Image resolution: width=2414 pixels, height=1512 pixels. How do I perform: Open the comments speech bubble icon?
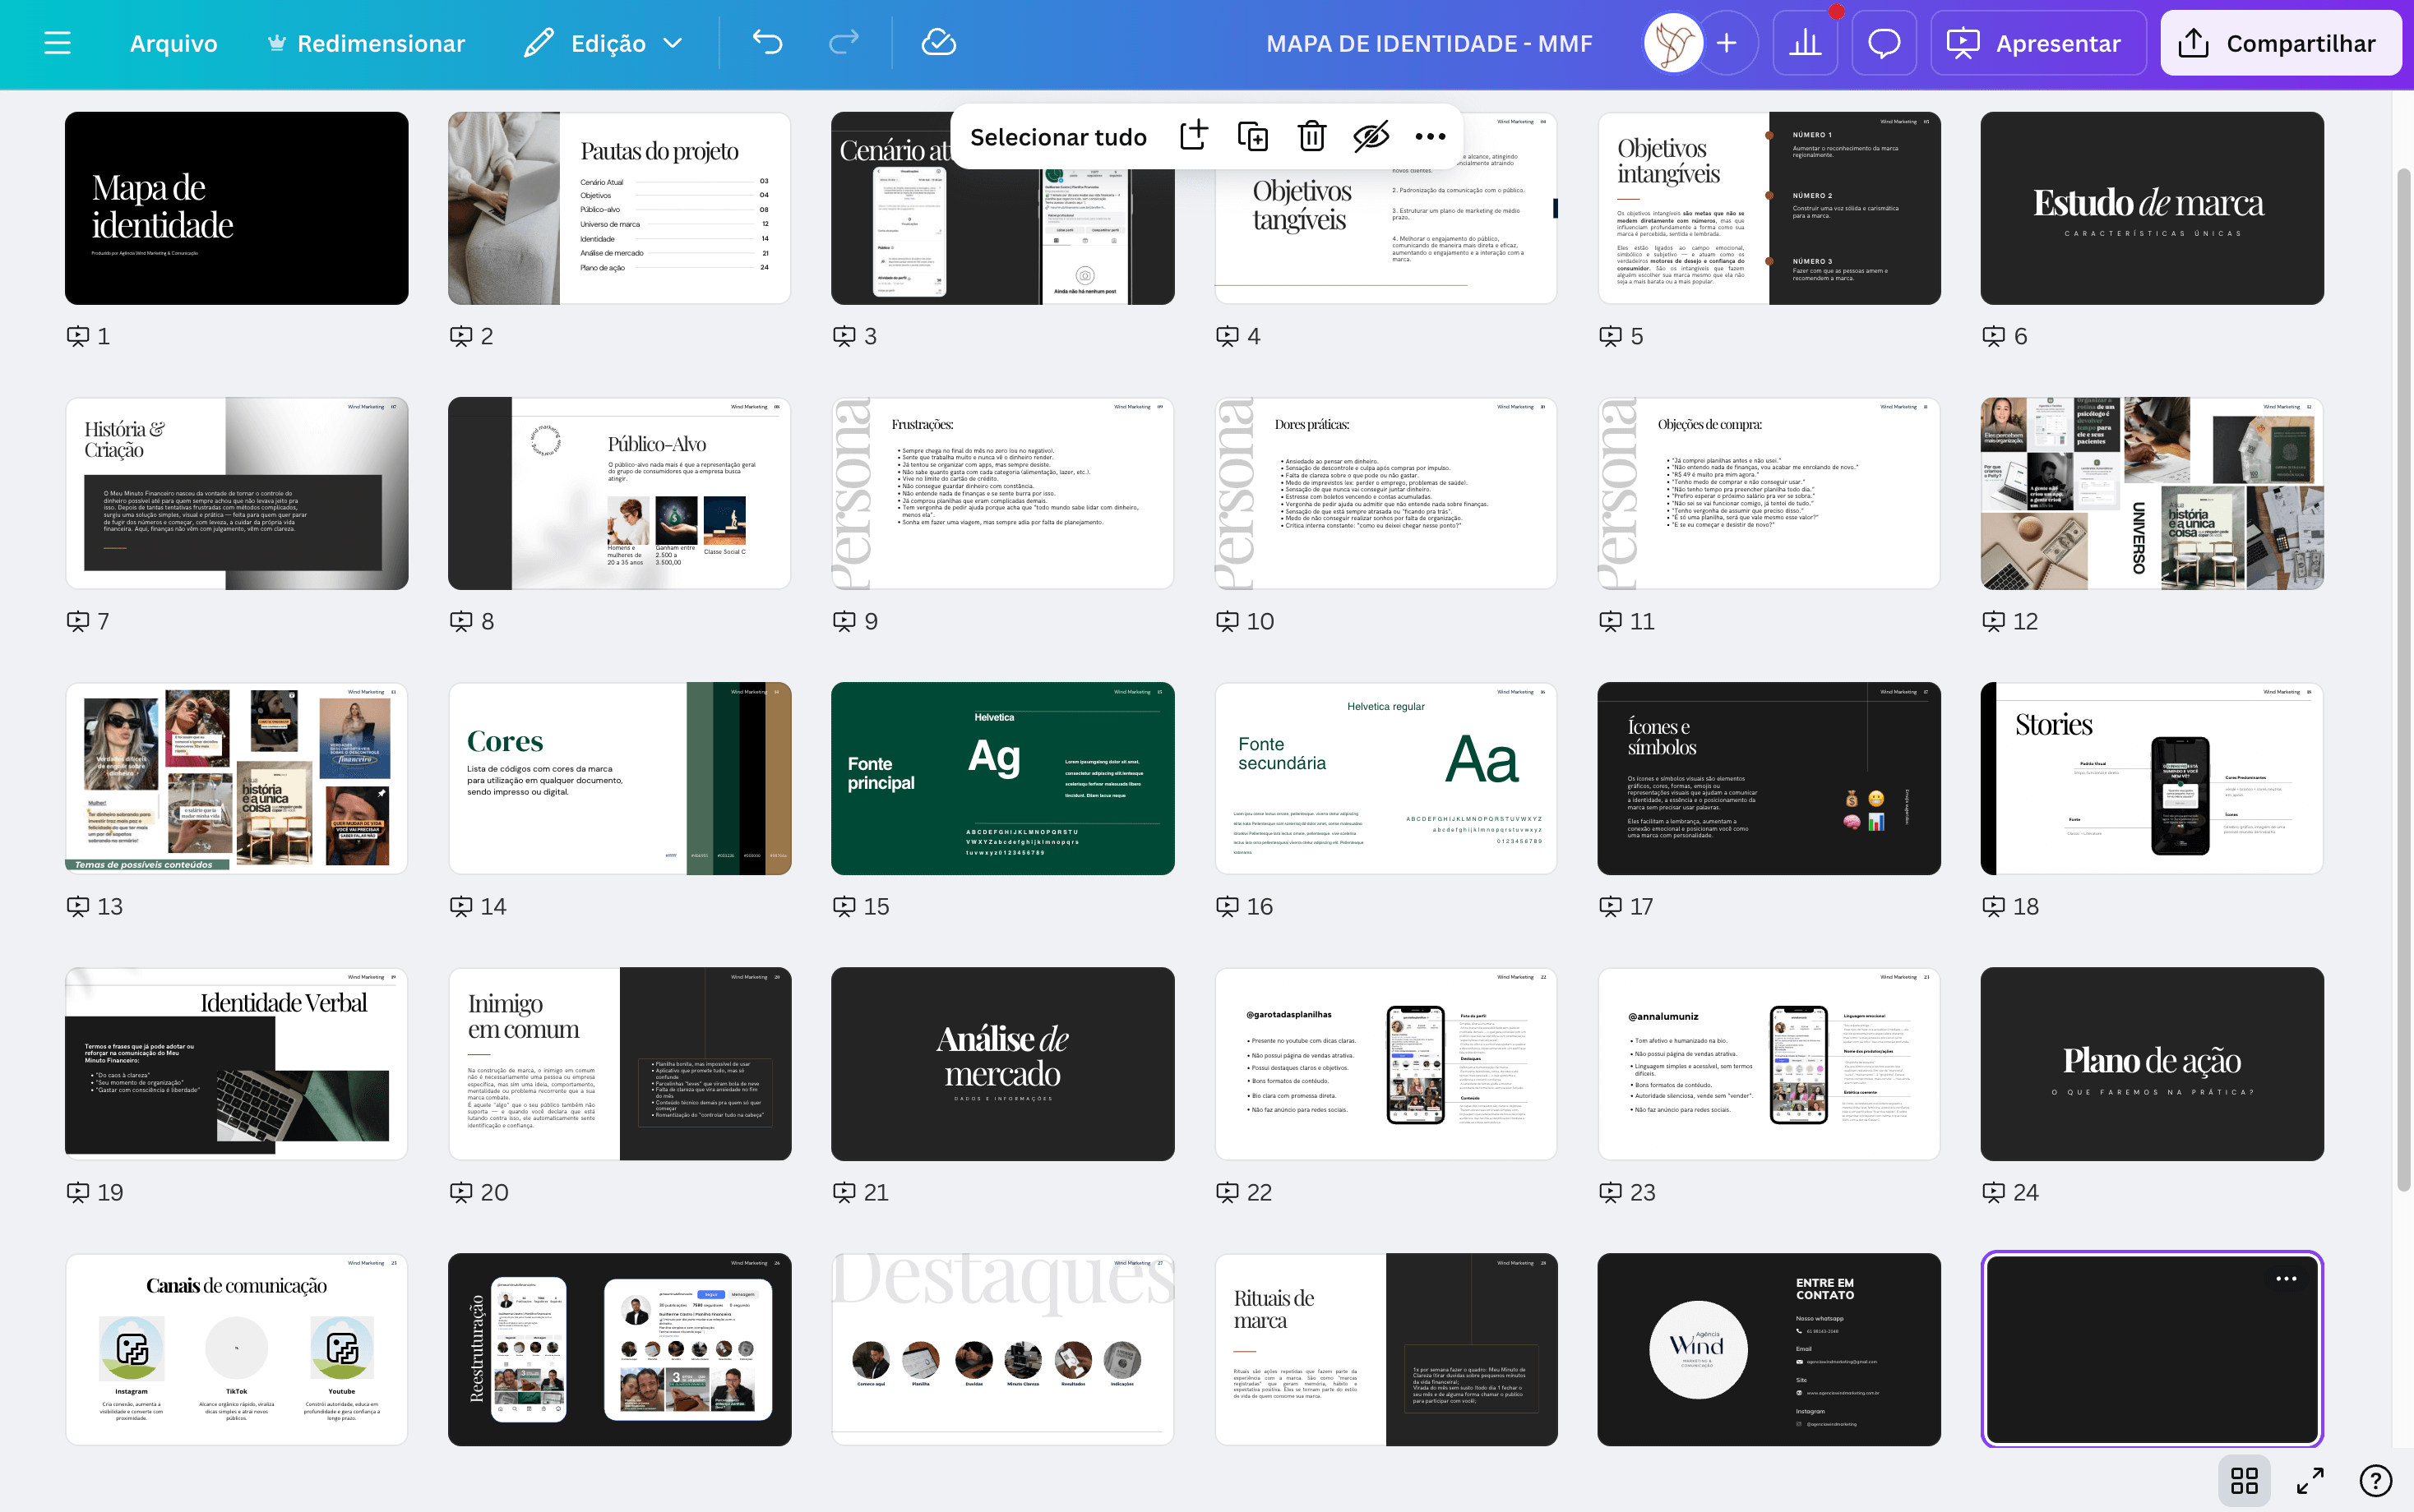pos(1884,43)
